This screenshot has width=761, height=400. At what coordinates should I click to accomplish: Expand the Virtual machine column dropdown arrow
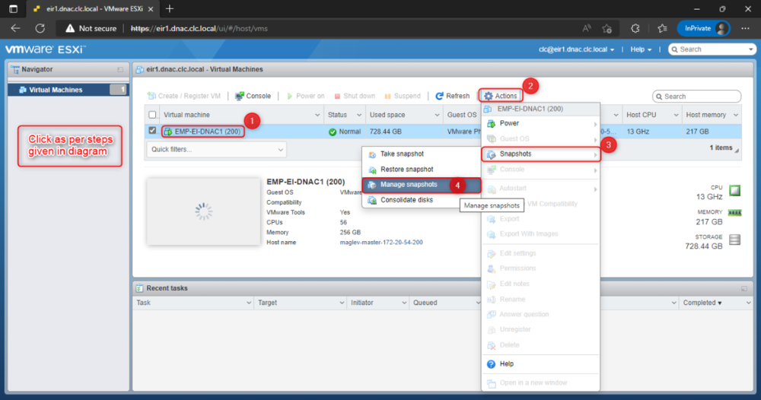[x=317, y=116]
